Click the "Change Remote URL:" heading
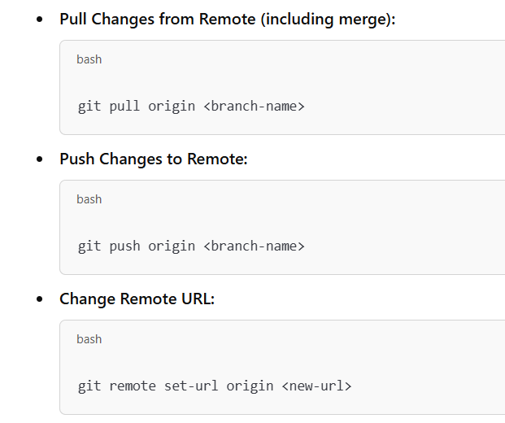Image resolution: width=505 pixels, height=423 pixels. pos(137,299)
